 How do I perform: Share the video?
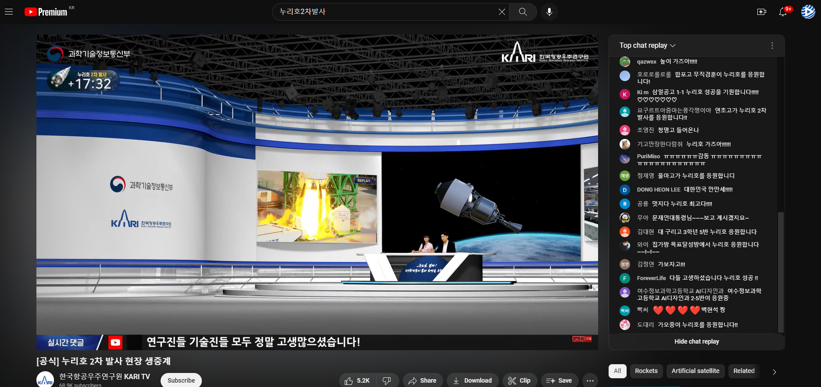click(x=423, y=380)
